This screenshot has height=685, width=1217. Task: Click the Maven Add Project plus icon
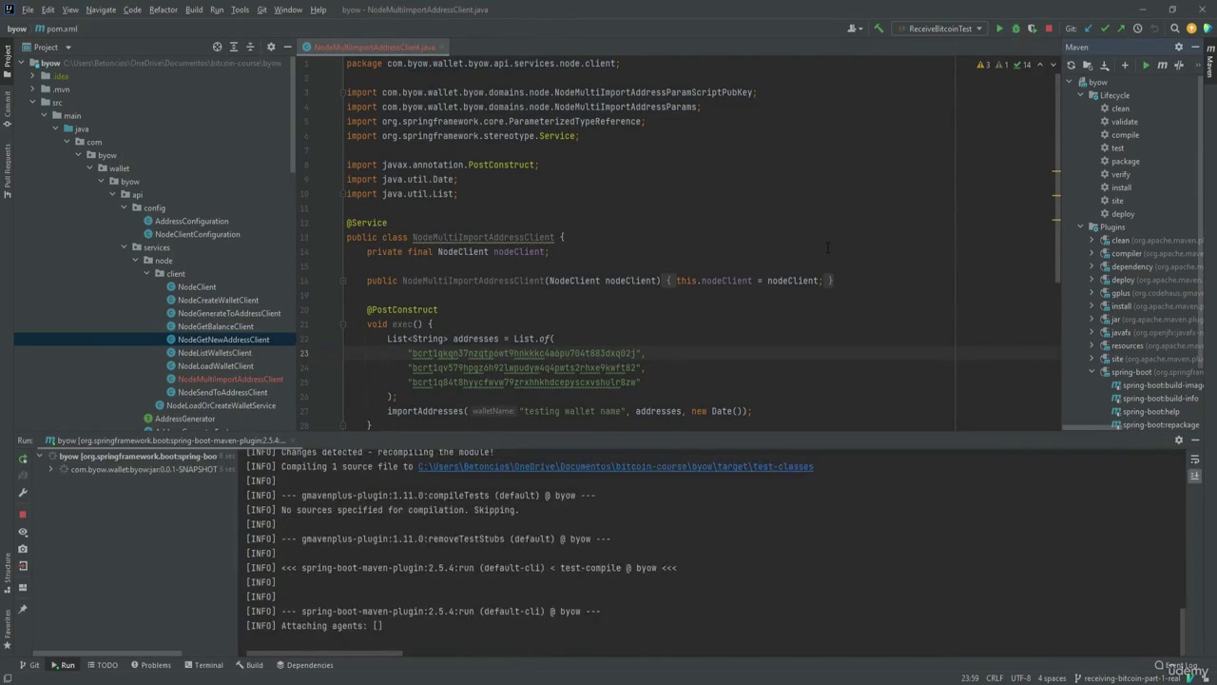1125,66
